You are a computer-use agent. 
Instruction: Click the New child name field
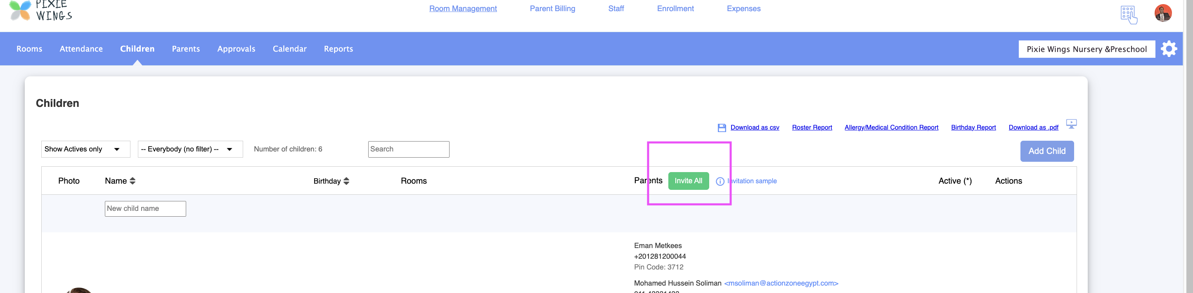pyautogui.click(x=145, y=209)
